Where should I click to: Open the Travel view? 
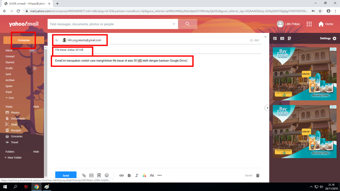[15, 142]
